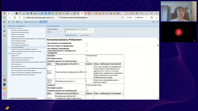The image size is (198, 111).
Task: Open the 1C settings wrench icon
Action: [x=157, y=22]
